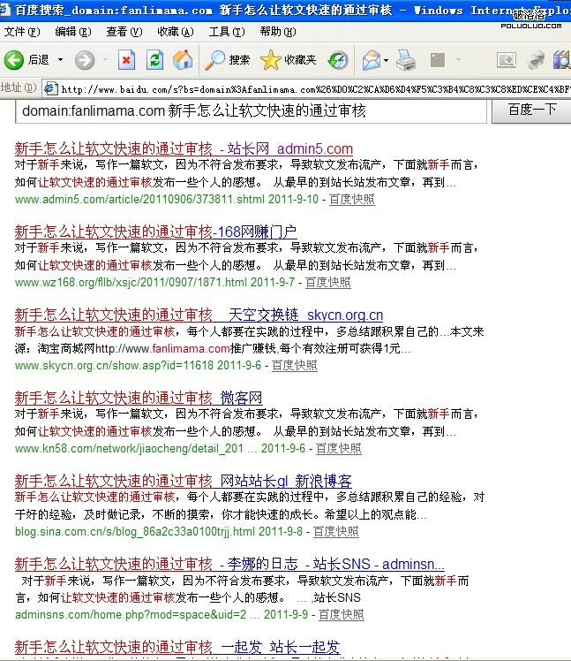Click the 百度一下 search button
Image resolution: width=571 pixels, height=661 pixels.
(532, 110)
